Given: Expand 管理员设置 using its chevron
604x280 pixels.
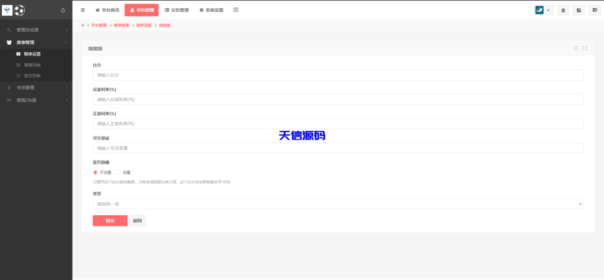Looking at the screenshot, I should pos(67,29).
